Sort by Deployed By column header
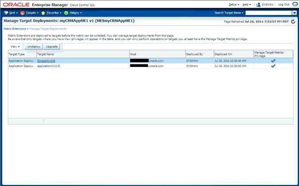Screen dimensions: 299x186 coord(200,54)
